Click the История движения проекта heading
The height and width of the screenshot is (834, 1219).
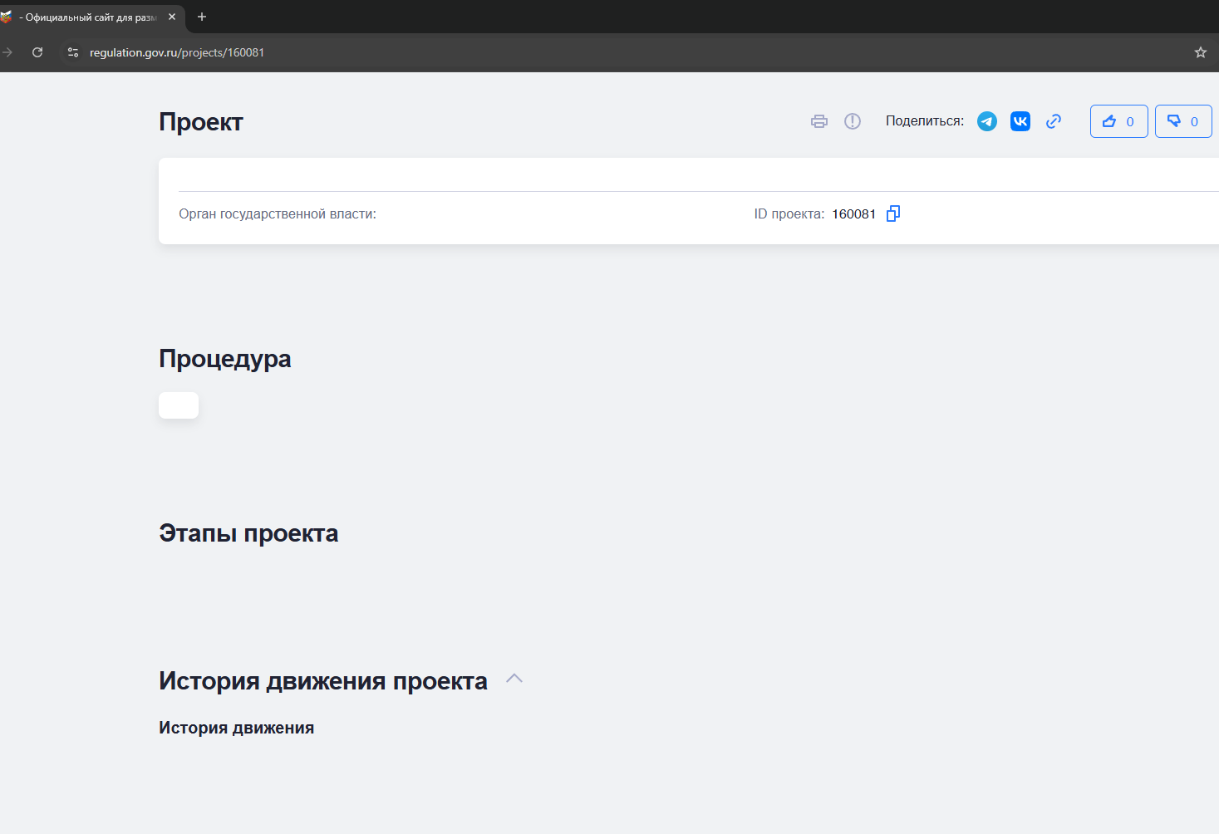point(322,681)
